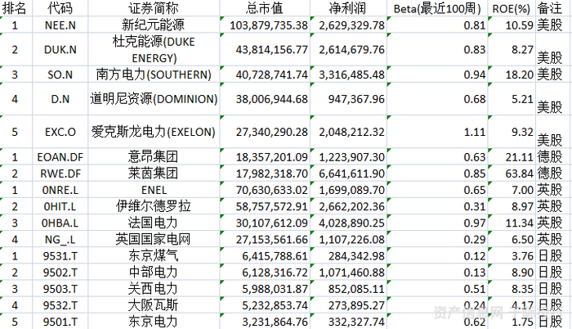The image size is (572, 329).
Task: Select the 代码 column header cell
Action: point(60,8)
